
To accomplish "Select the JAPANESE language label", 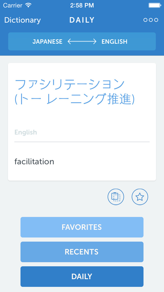I will (x=47, y=42).
